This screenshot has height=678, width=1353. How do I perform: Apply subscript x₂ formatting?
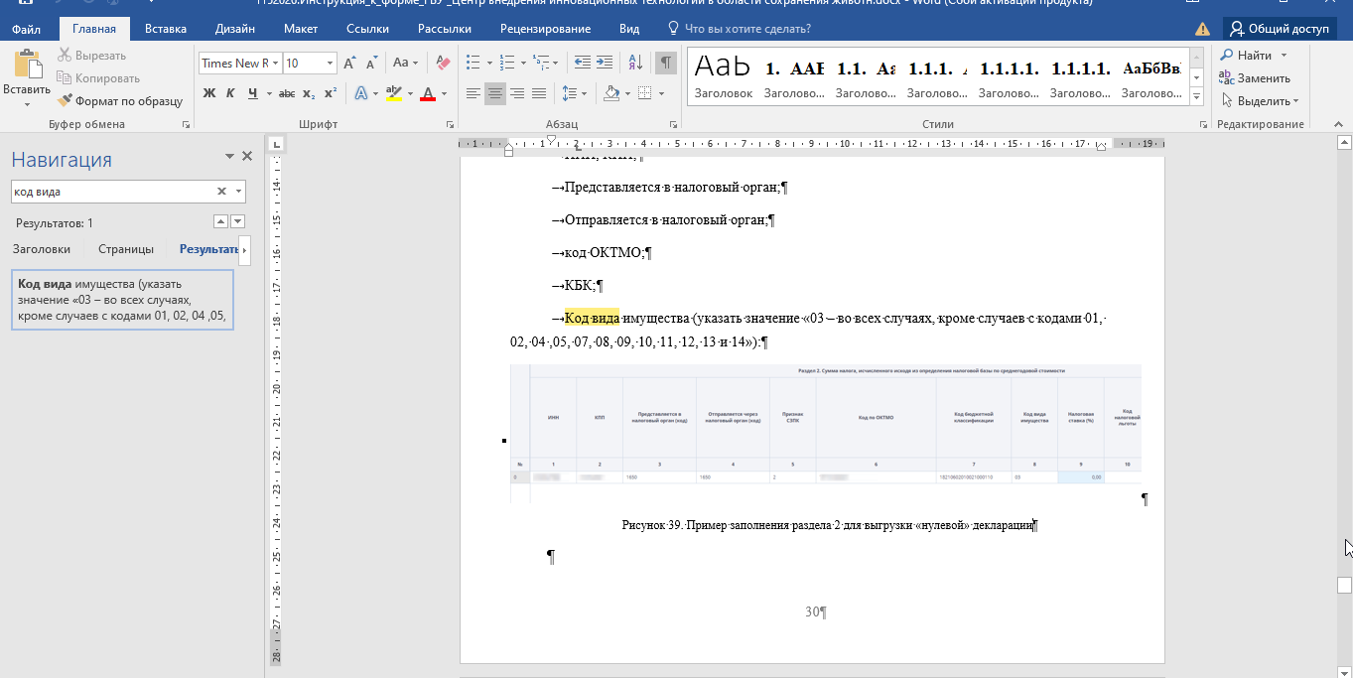click(309, 93)
